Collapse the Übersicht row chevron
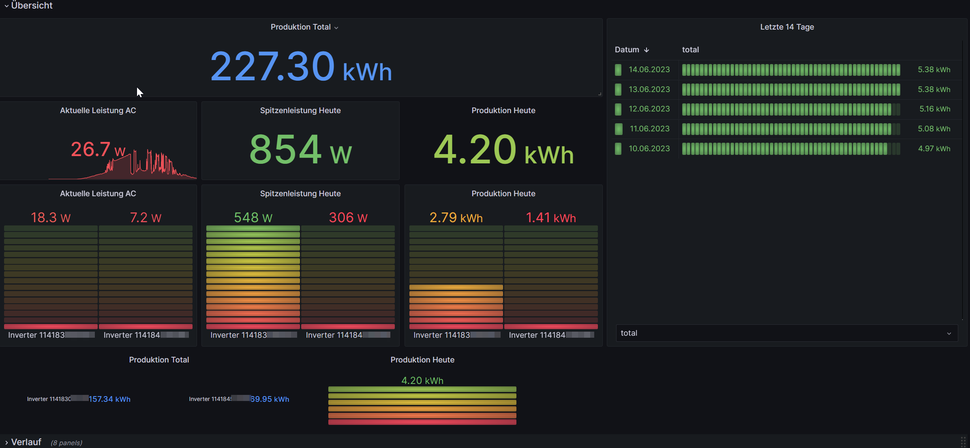The width and height of the screenshot is (970, 448). coord(6,6)
